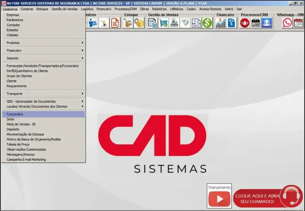
Task: Open the Gestão de Vendas menu
Action: click(64, 9)
